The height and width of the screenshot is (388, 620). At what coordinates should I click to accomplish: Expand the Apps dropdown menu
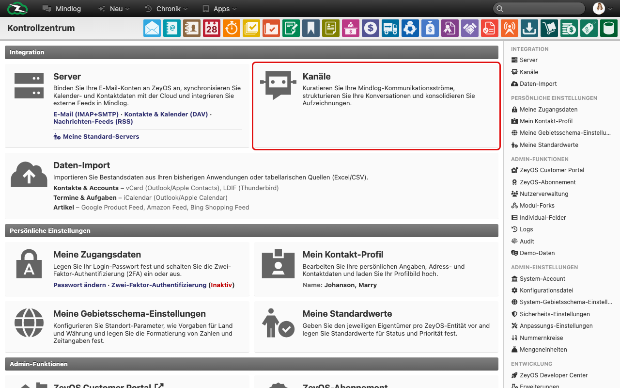point(219,9)
